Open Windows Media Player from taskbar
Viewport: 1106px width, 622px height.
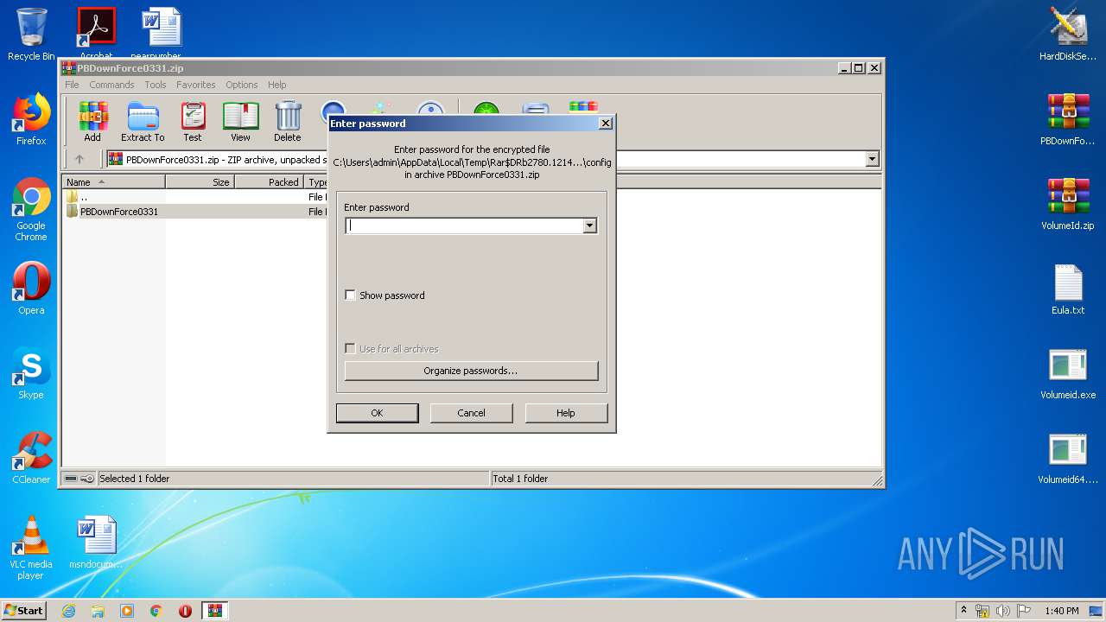coord(127,611)
